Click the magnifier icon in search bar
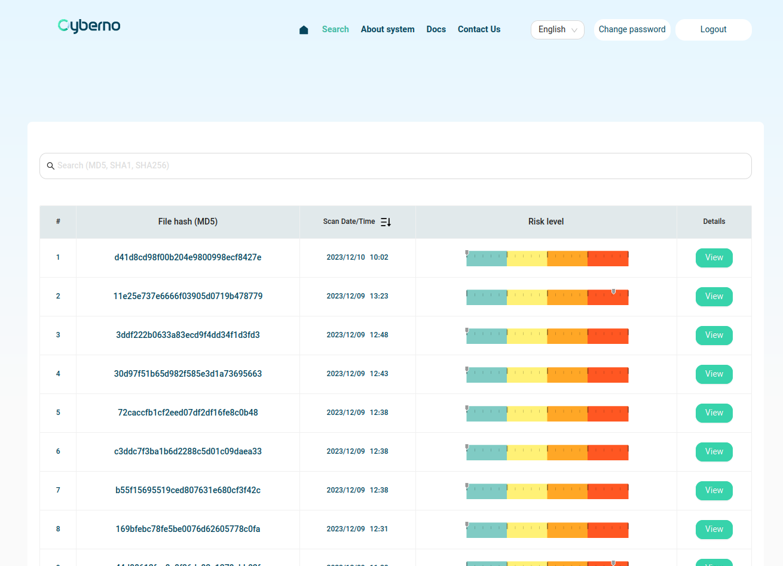The image size is (783, 566). pyautogui.click(x=51, y=166)
